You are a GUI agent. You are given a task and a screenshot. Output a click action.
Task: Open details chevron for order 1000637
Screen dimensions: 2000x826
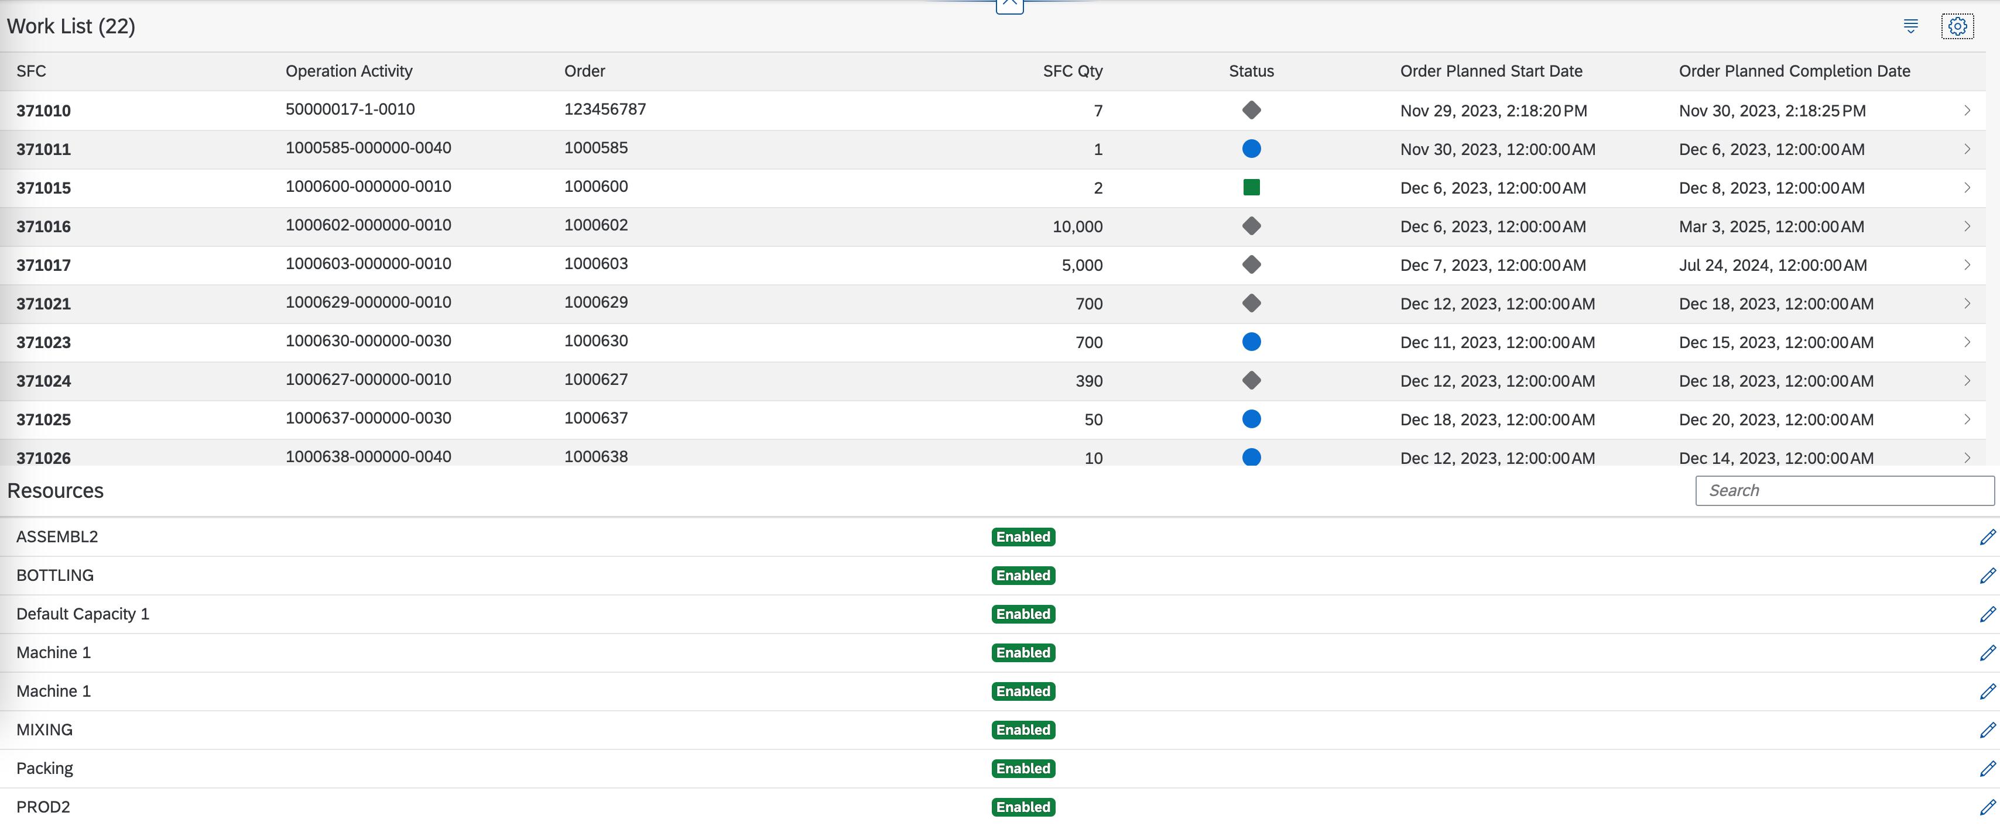point(1967,419)
